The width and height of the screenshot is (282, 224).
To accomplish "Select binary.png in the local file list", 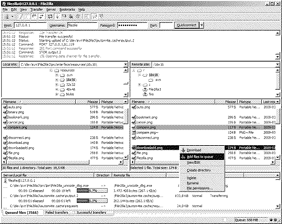I will tap(16, 112).
